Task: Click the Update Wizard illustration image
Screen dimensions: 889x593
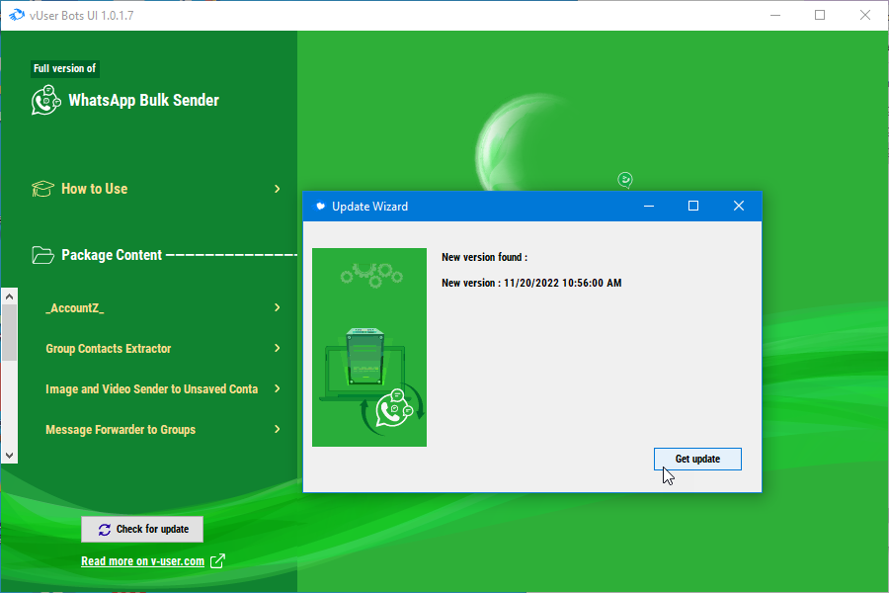Action: pyautogui.click(x=369, y=347)
